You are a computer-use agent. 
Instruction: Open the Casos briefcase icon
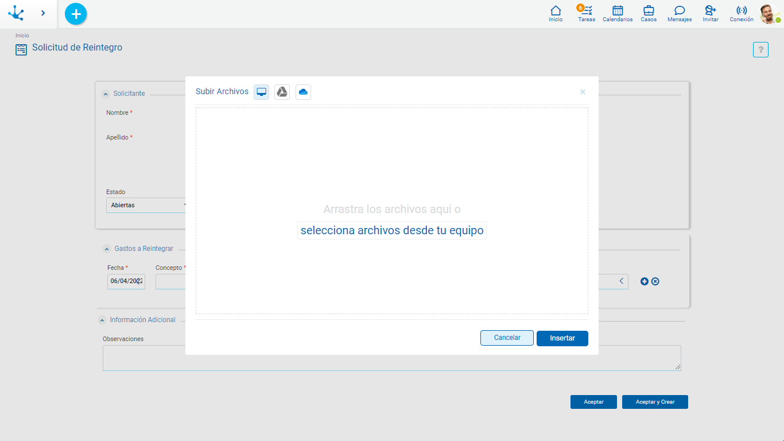649,13
